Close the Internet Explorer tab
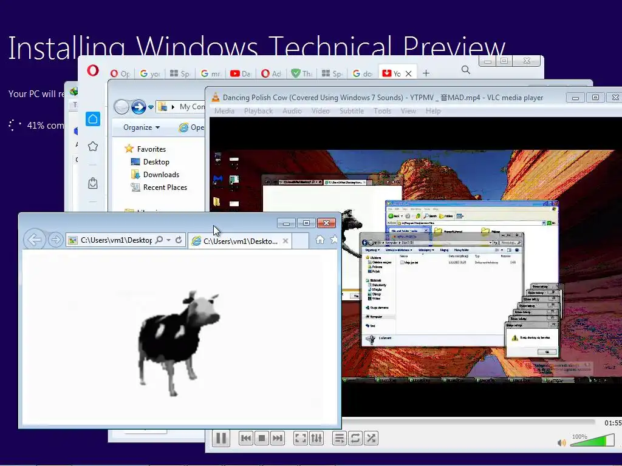Image resolution: width=622 pixels, height=466 pixels. pos(285,241)
